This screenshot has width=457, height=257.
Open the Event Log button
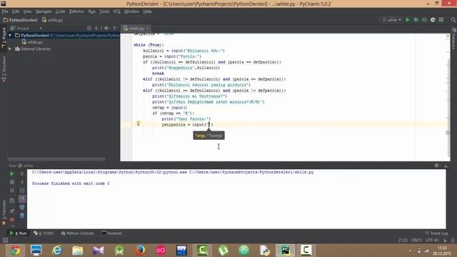coord(436,233)
